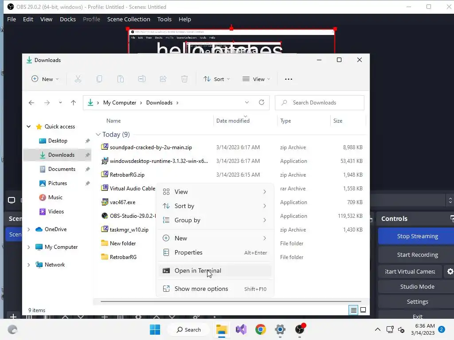The height and width of the screenshot is (340, 454).
Task: Choose Properties from the context menu
Action: (x=215, y=252)
